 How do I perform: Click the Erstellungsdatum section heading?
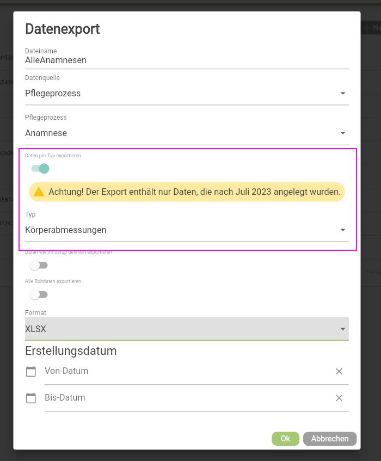click(x=71, y=351)
